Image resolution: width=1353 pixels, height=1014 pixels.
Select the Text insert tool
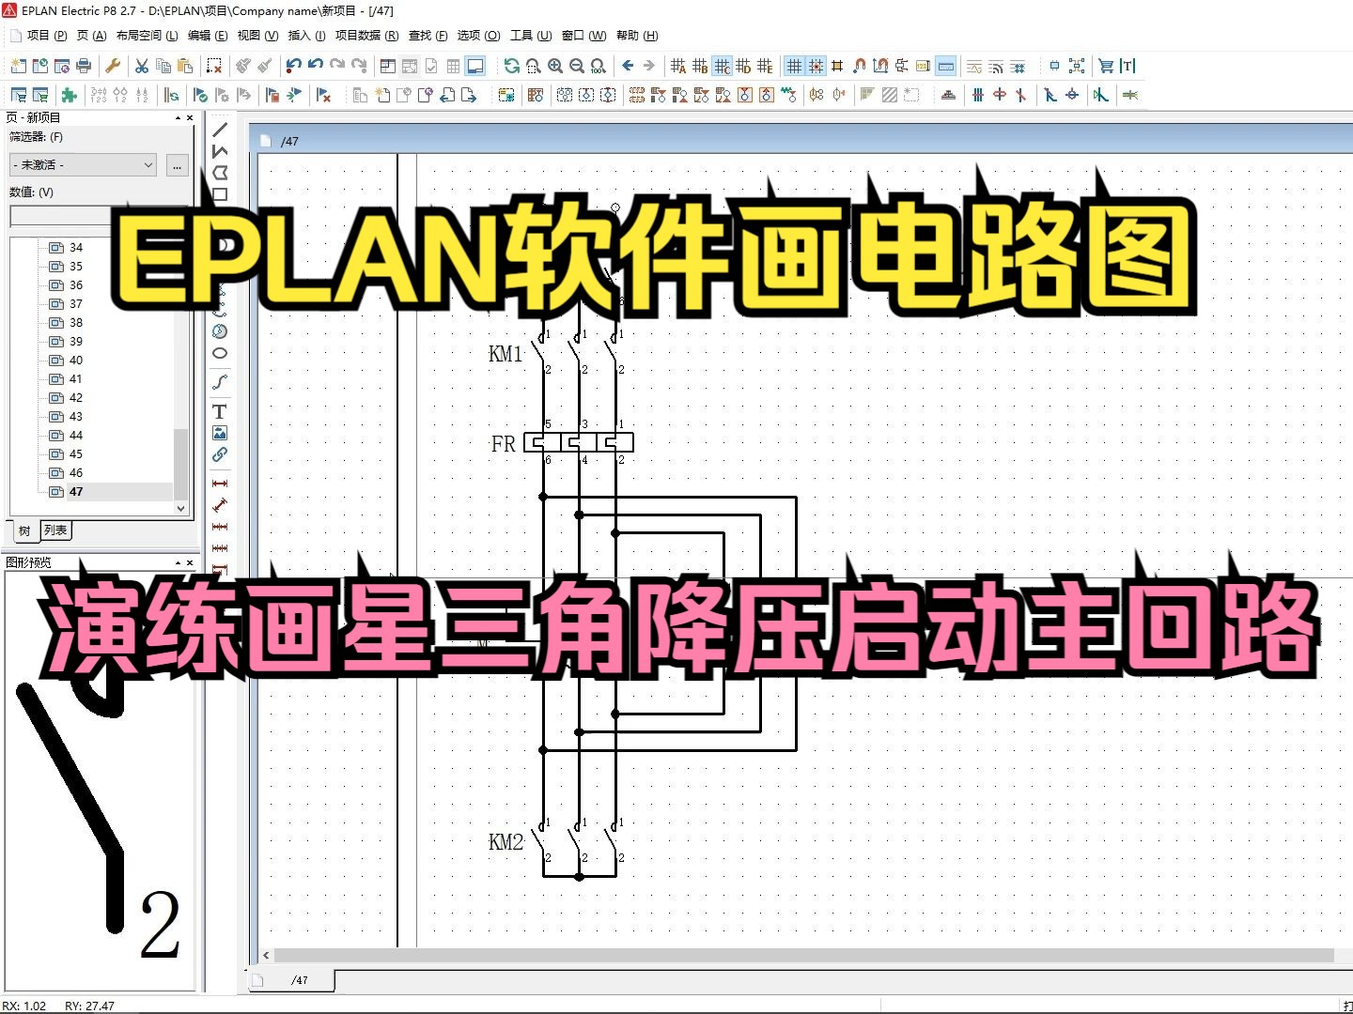click(x=220, y=411)
